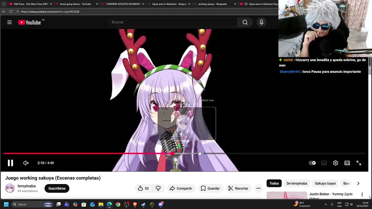Image resolution: width=372 pixels, height=209 pixels.
Task: Open Google Chrome from the taskbar
Action: pyautogui.click(x=118, y=204)
